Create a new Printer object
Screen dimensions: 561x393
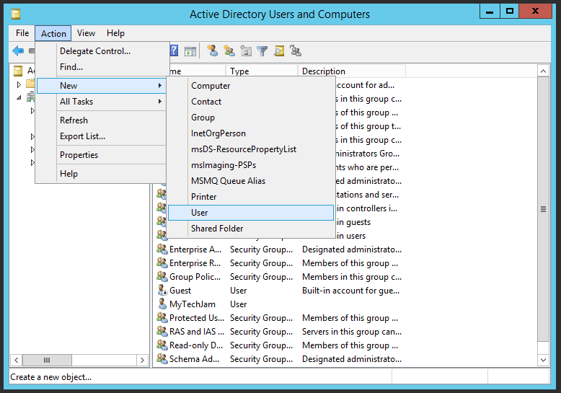point(250,197)
